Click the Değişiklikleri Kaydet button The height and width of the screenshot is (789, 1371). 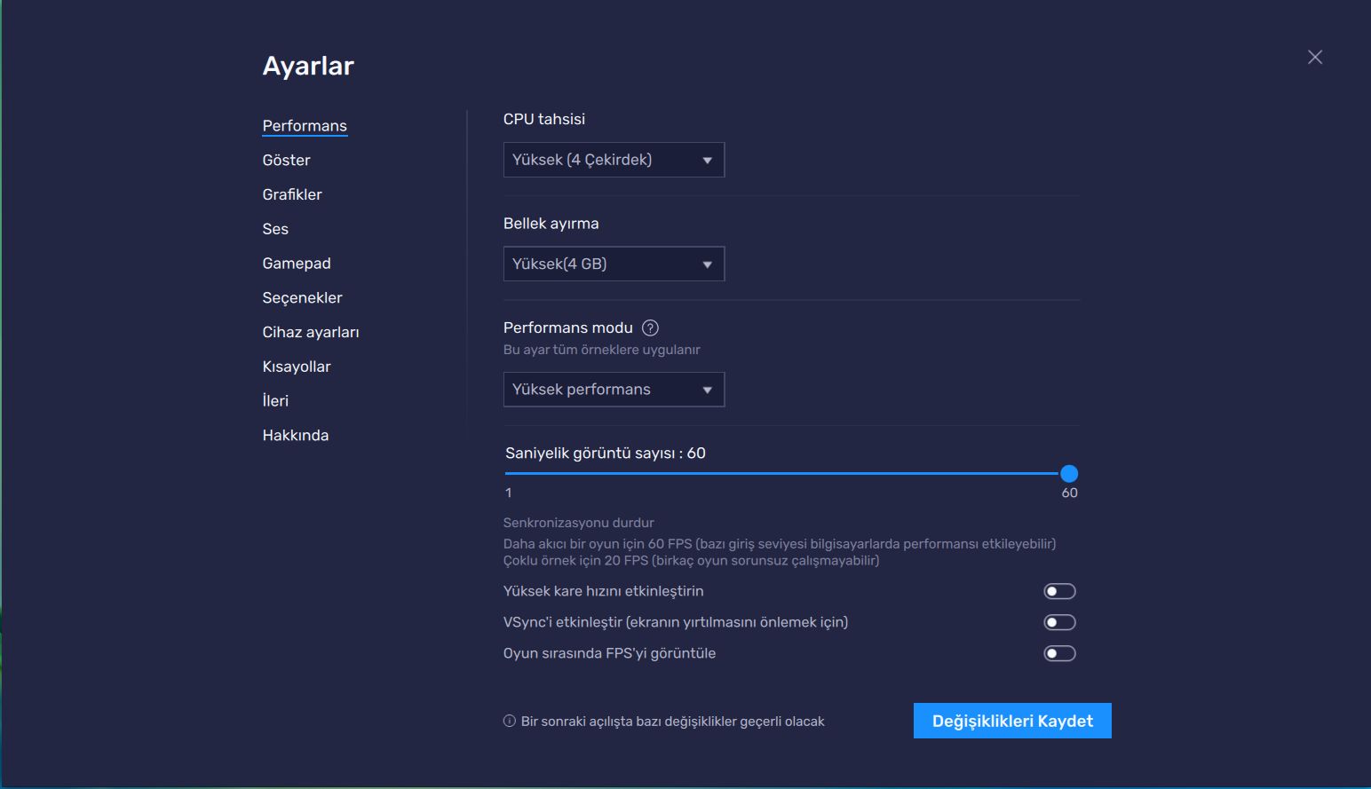click(x=1012, y=721)
